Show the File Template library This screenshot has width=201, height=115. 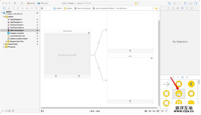point(173,77)
